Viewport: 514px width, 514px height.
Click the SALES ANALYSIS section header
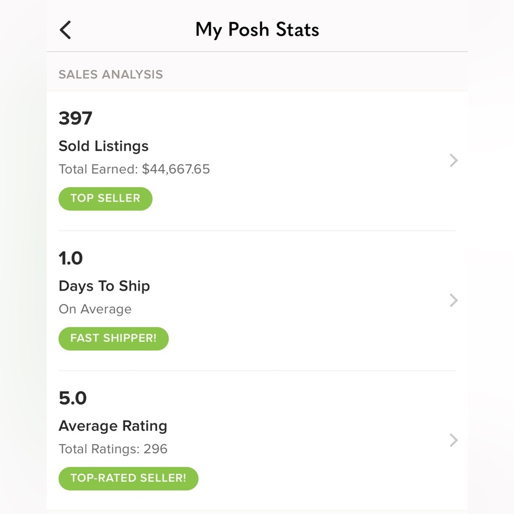[x=111, y=74]
